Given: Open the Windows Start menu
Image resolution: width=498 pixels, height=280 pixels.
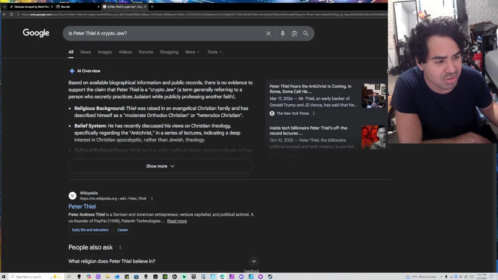Looking at the screenshot, I should pyautogui.click(x=3, y=276).
